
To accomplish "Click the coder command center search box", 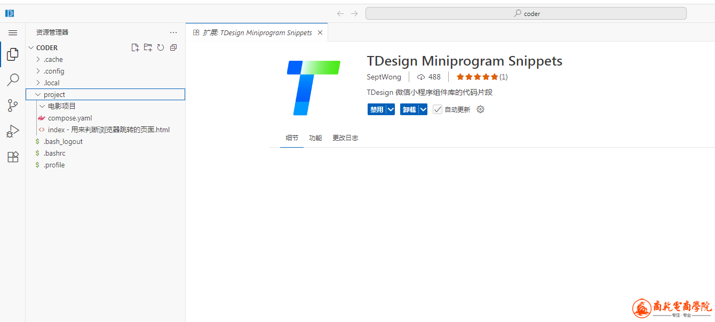I will click(x=526, y=13).
